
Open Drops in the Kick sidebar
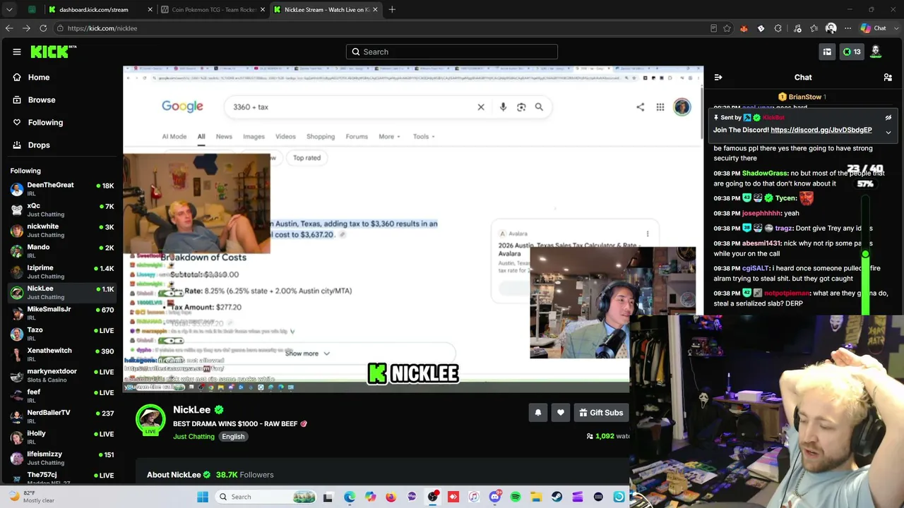[x=39, y=145]
